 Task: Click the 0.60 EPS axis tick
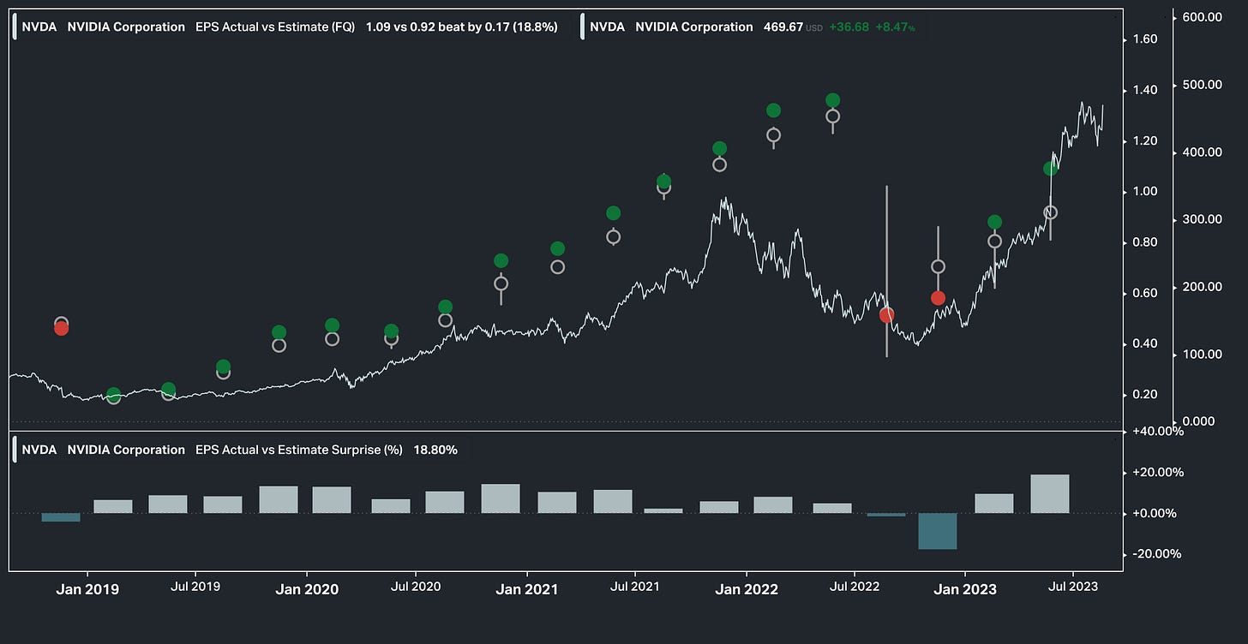1146,293
